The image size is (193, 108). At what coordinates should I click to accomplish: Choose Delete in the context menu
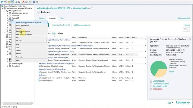coord(30,50)
